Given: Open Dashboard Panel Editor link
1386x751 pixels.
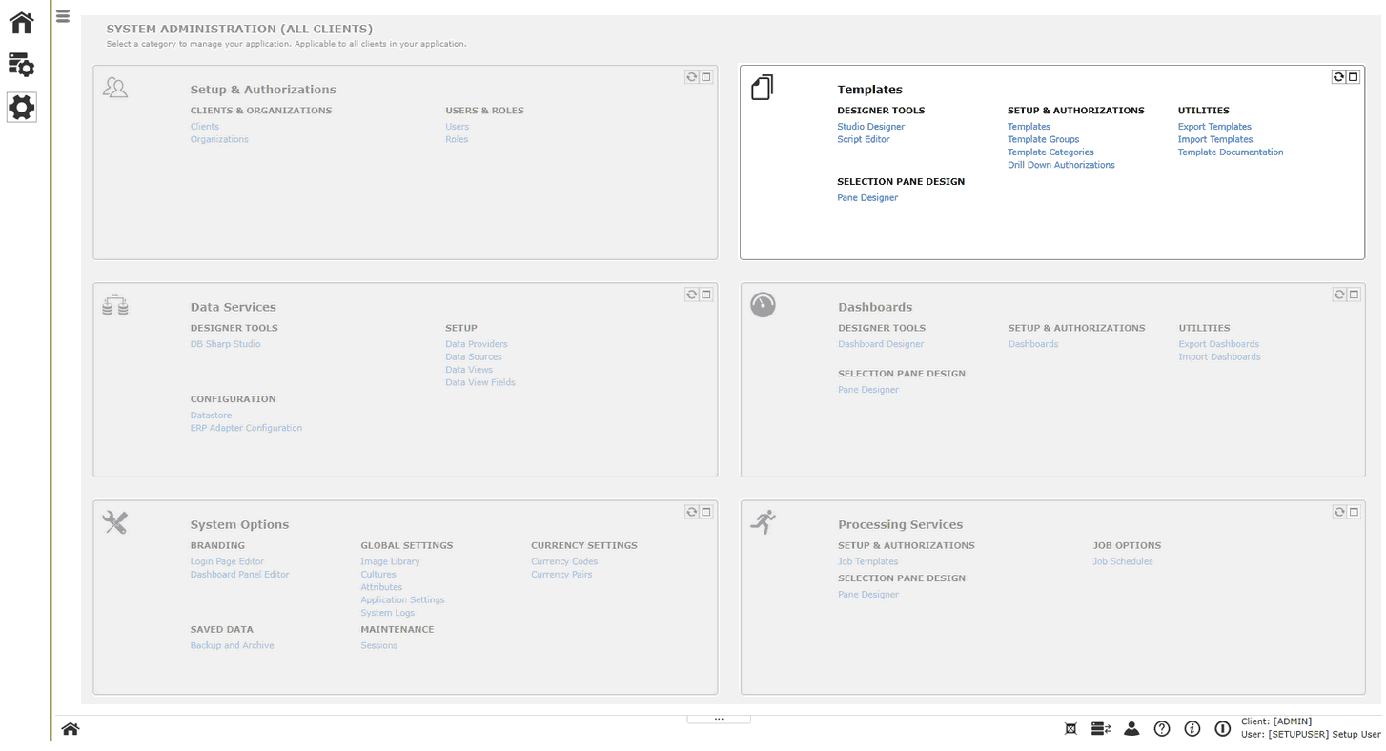Looking at the screenshot, I should 239,575.
